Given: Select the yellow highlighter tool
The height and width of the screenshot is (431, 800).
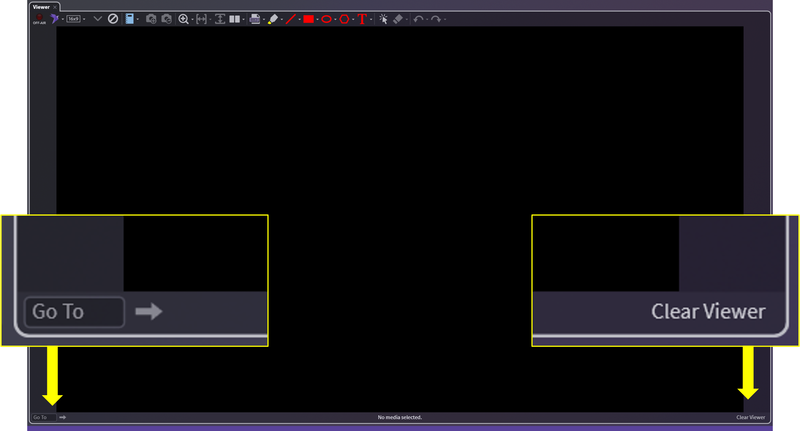Looking at the screenshot, I should tap(272, 18).
